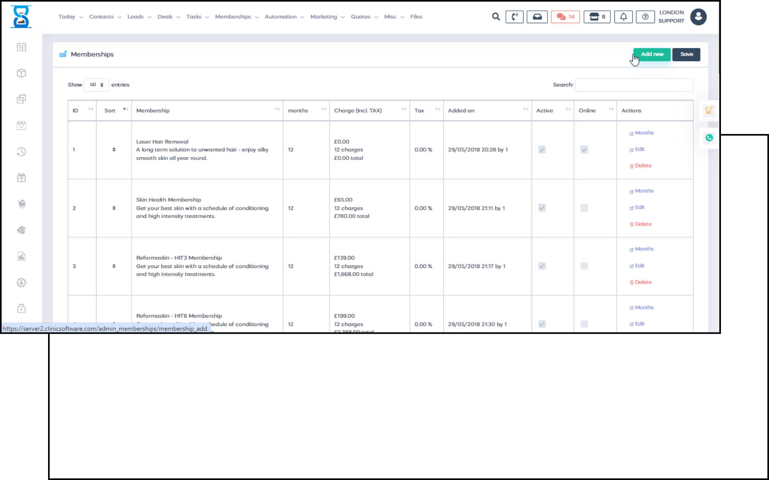Click the notifications bell icon
This screenshot has width=769, height=480.
click(623, 17)
